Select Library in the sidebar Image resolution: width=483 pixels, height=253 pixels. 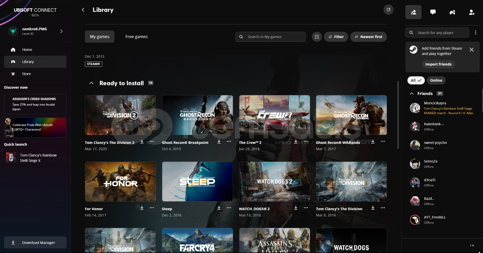pyautogui.click(x=35, y=62)
